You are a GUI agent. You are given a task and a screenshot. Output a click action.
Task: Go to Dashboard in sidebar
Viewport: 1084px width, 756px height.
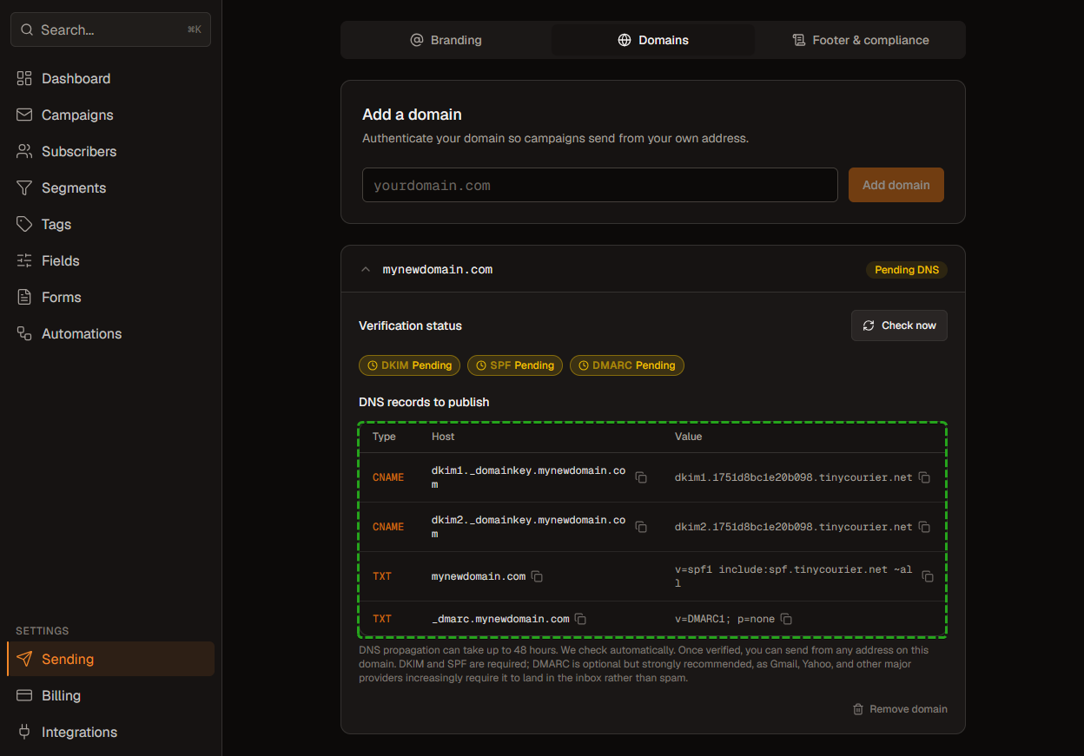[110, 78]
